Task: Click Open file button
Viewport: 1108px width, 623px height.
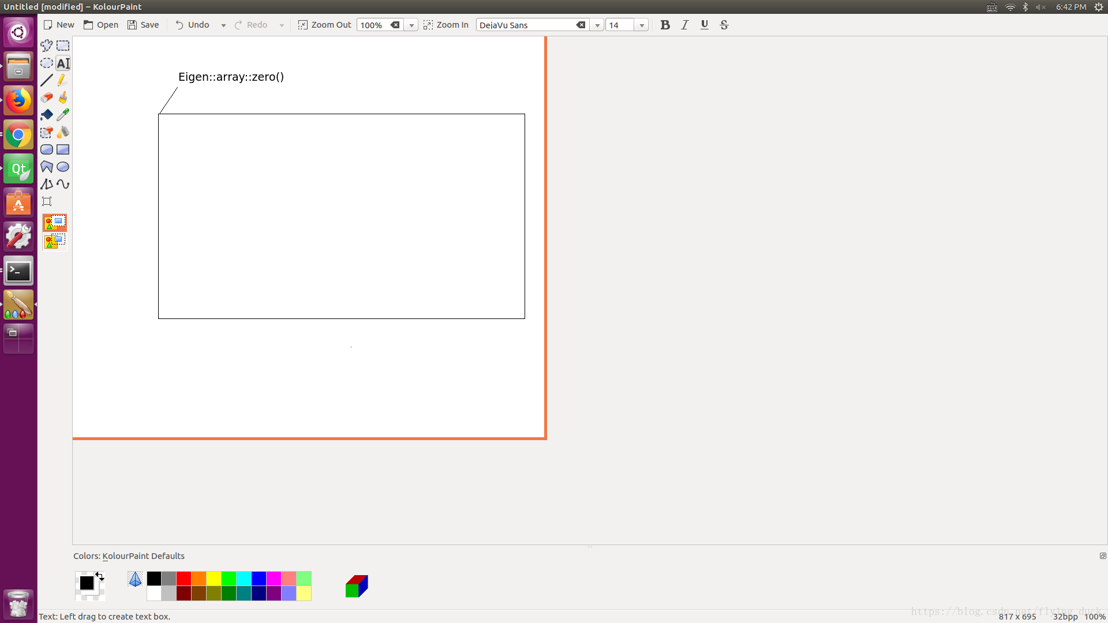Action: (x=101, y=25)
